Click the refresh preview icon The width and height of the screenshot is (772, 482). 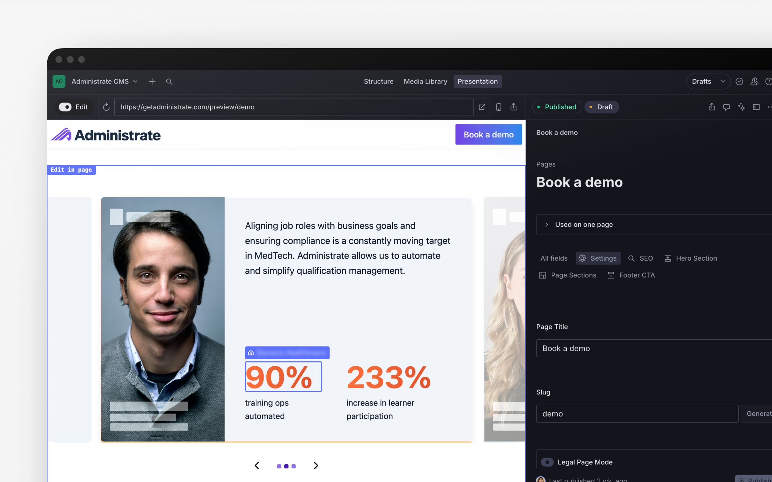pos(106,107)
